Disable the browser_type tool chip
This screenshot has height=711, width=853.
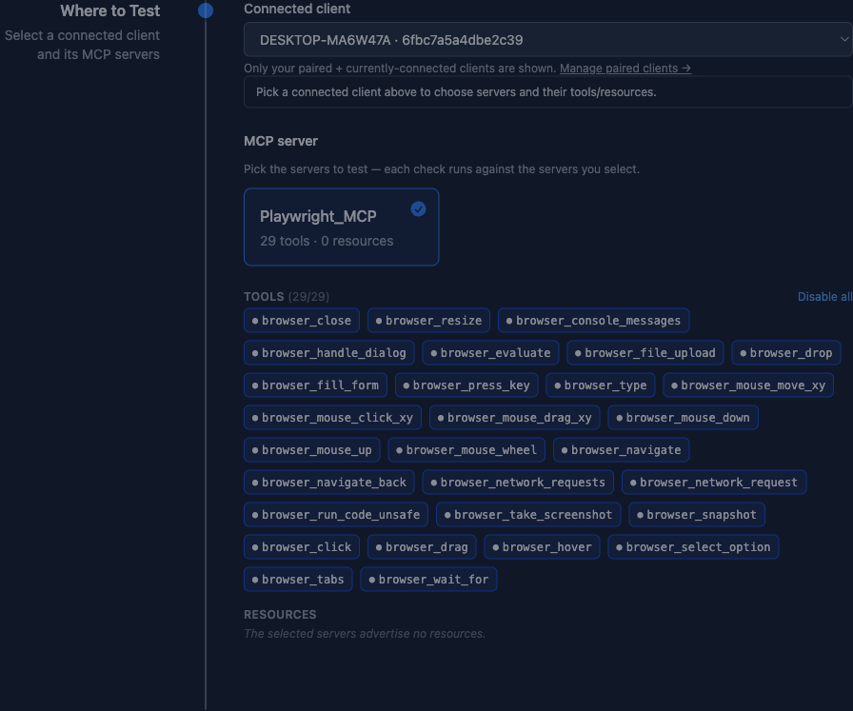point(601,385)
